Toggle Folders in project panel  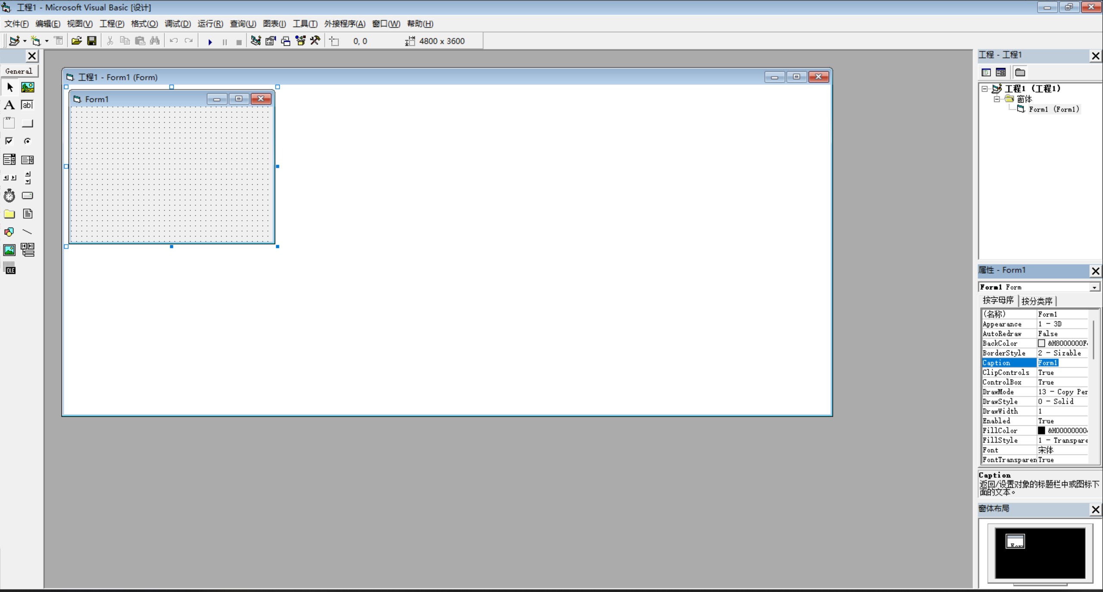point(1020,72)
